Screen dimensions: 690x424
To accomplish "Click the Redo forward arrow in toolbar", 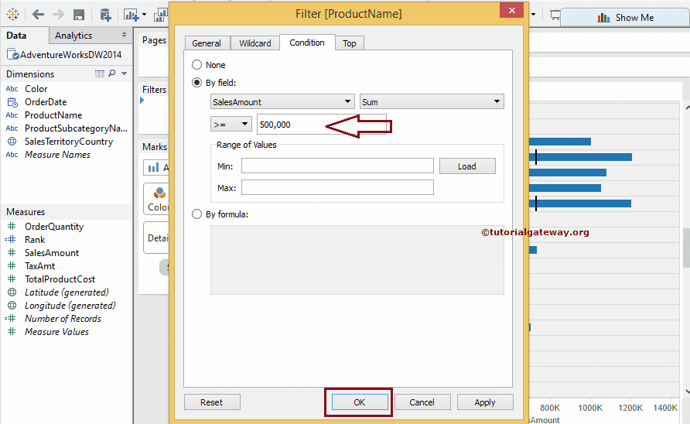I will (x=58, y=15).
